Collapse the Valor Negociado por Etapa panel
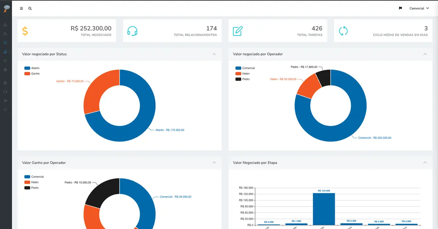This screenshot has height=229, width=438. point(425,163)
